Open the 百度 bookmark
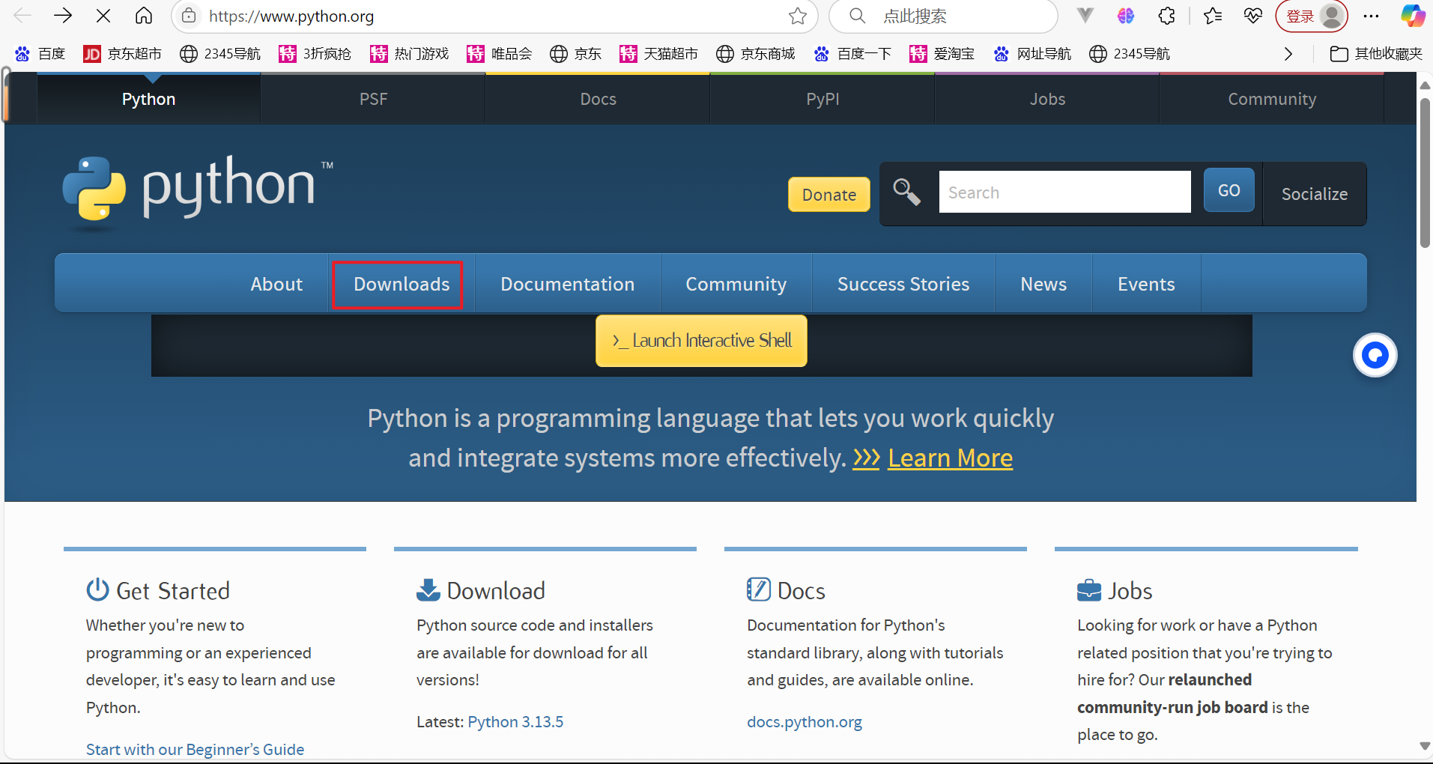This screenshot has width=1433, height=764. [x=40, y=54]
